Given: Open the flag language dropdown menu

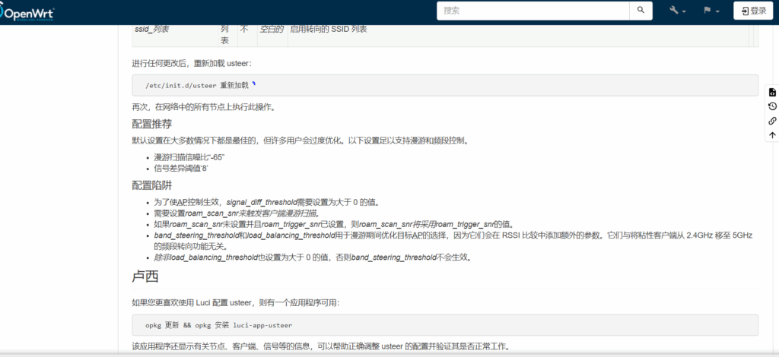Looking at the screenshot, I should click(x=711, y=11).
